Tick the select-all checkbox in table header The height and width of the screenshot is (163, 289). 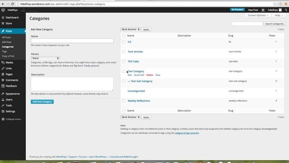(x=124, y=36)
